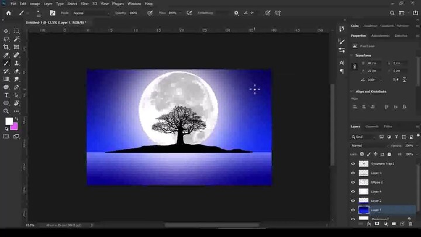Hide the Layer 3 eye icon

tap(353, 173)
